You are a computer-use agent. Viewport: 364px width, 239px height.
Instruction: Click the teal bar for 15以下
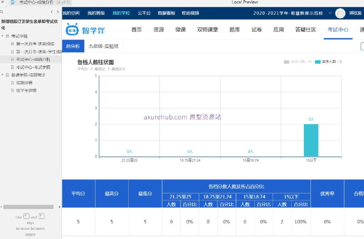click(311, 140)
